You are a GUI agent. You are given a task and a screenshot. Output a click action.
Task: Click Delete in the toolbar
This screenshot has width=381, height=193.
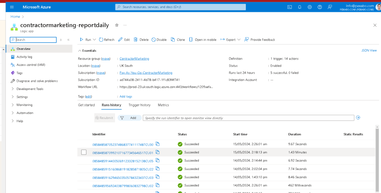(x=141, y=39)
